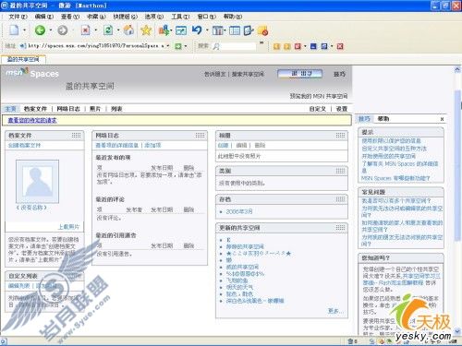Open the 2006年3月 archive link
Image resolution: width=462 pixels, height=346 pixels.
coord(239,211)
